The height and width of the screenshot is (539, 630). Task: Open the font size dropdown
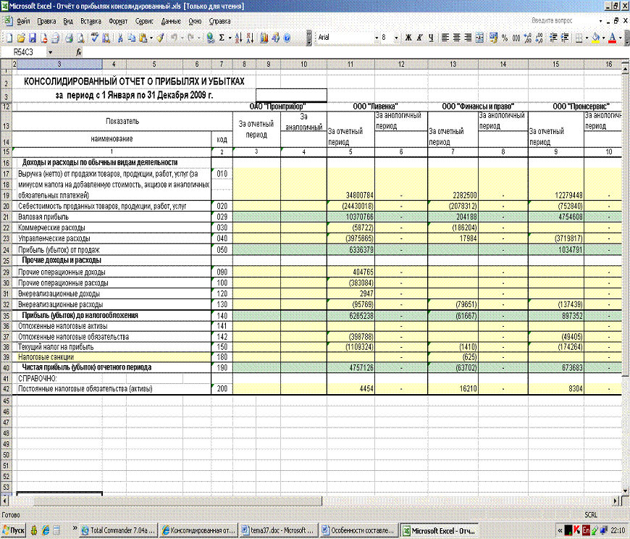click(395, 37)
